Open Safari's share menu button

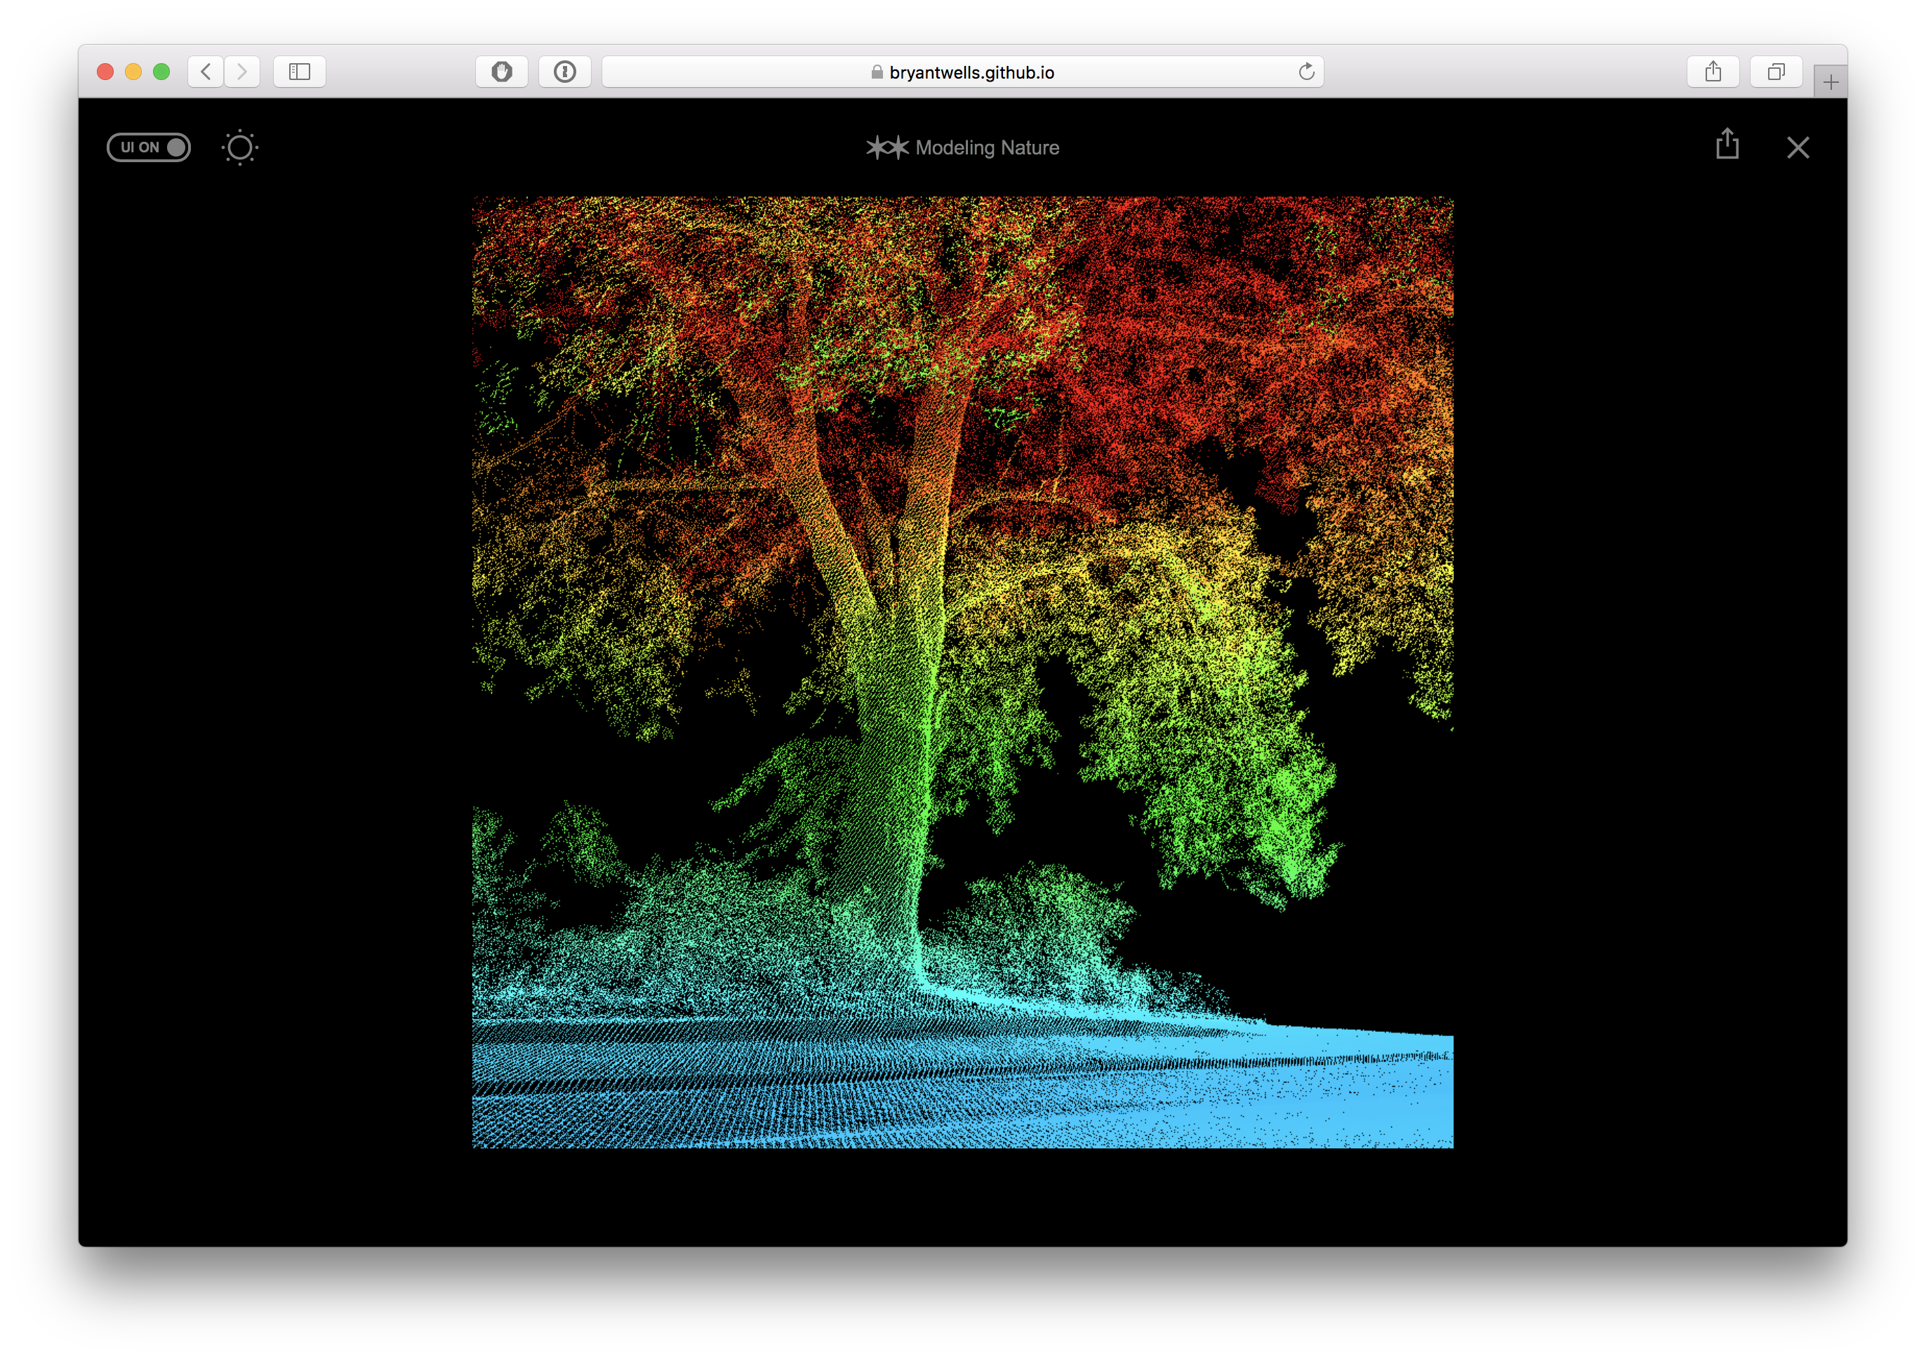(1713, 72)
